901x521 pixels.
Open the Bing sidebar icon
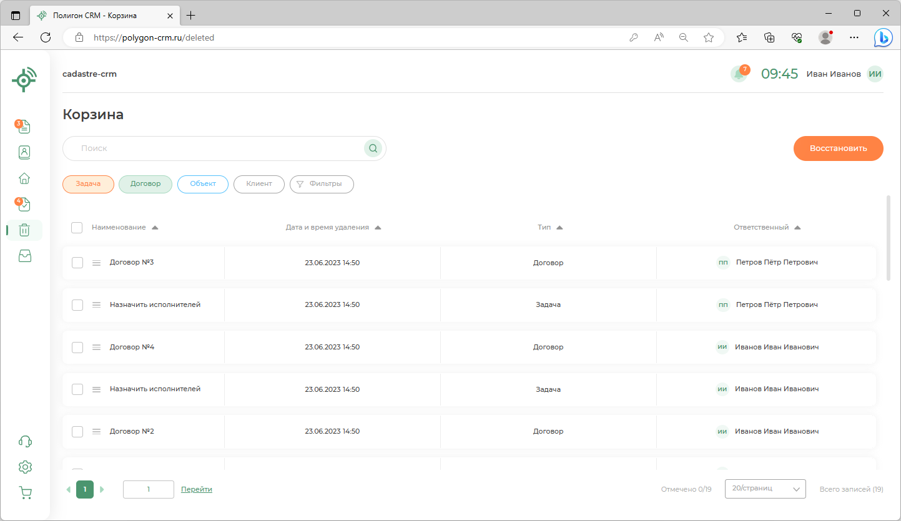coord(883,37)
